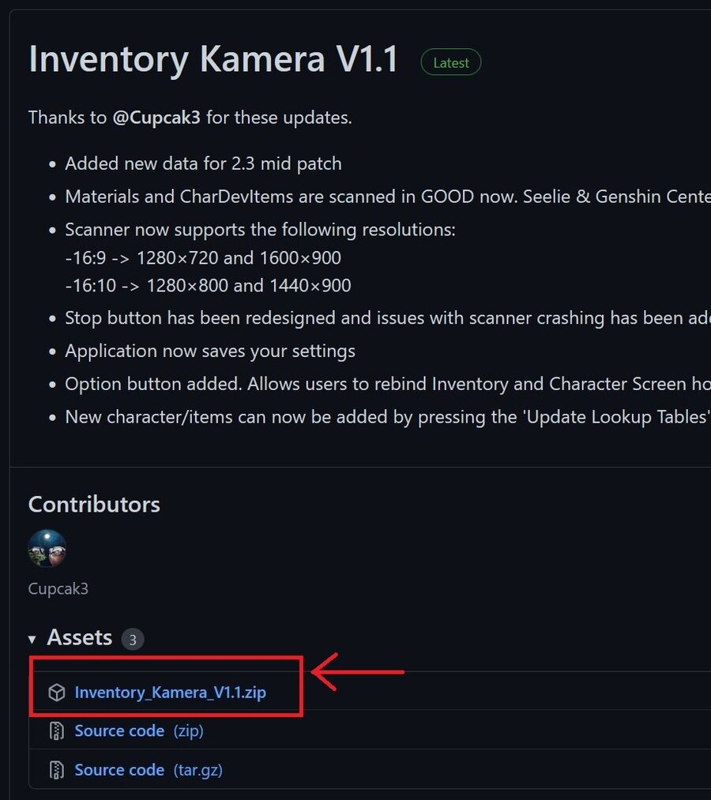
Task: Click the "Scanner now supports the following resolutions" text
Action: point(260,230)
